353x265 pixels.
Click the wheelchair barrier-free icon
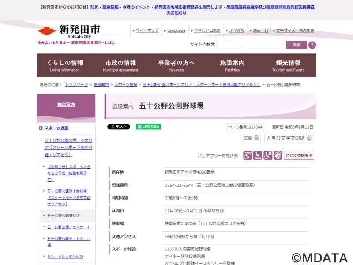coord(258,155)
